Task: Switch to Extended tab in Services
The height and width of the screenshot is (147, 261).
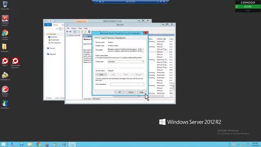Action: (x=87, y=99)
